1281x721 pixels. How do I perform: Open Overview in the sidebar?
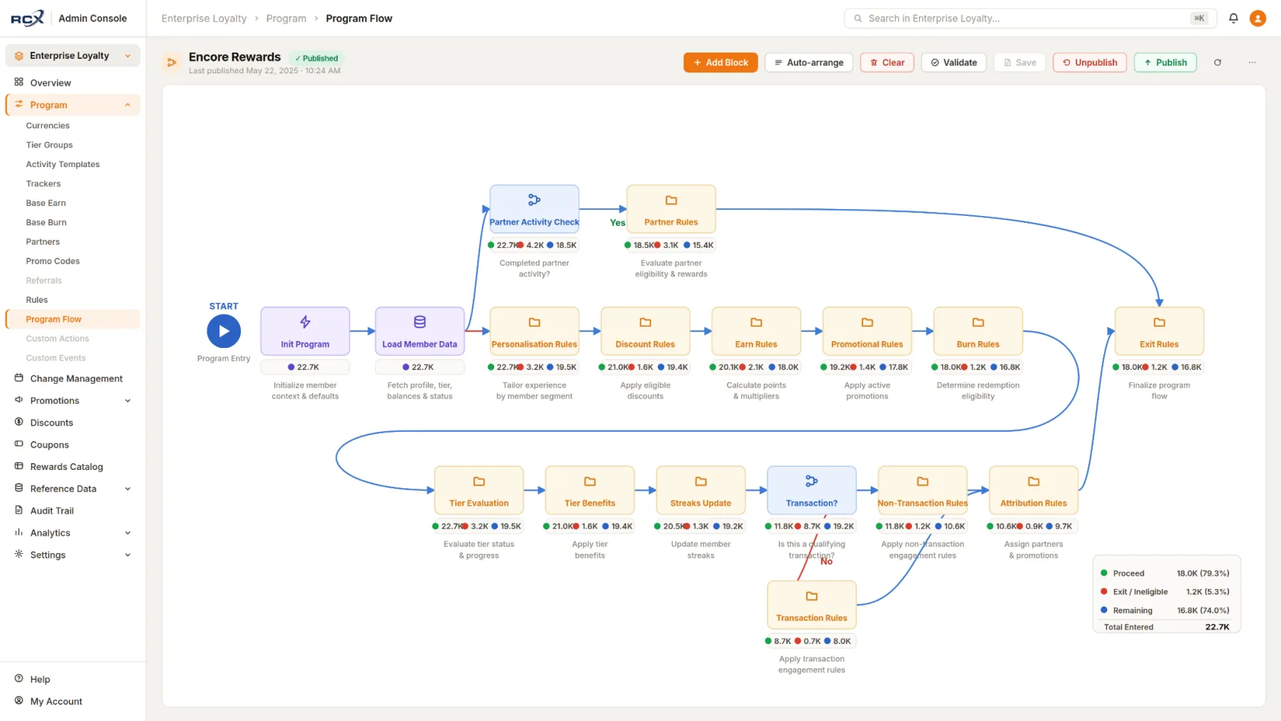(x=72, y=82)
